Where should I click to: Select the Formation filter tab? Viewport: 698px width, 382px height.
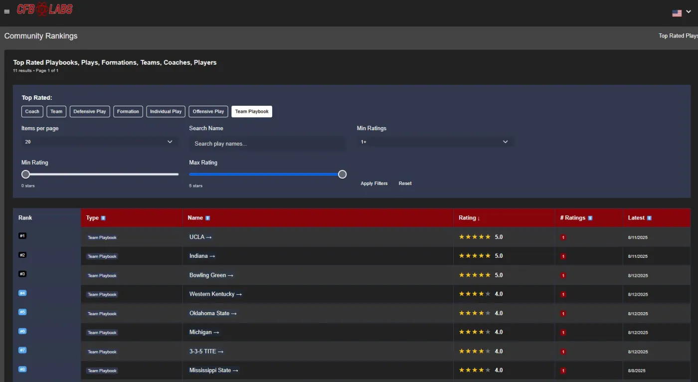click(x=128, y=112)
